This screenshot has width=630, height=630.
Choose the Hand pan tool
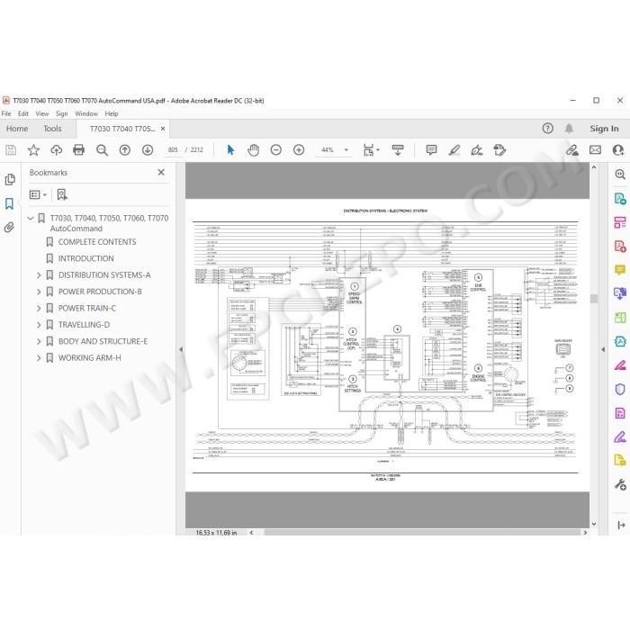(253, 150)
